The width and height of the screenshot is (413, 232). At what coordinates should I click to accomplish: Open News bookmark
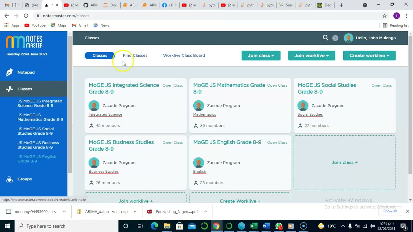pos(101,25)
